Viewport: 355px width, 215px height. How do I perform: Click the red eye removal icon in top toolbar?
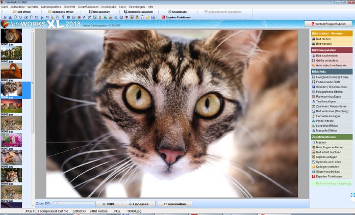tap(126, 17)
